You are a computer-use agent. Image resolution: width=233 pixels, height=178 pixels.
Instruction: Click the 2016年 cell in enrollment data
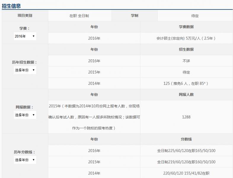tap(94, 61)
